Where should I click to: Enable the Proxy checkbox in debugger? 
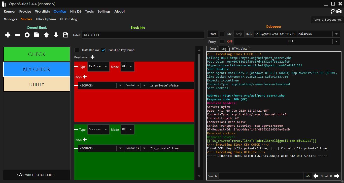pos(222,41)
